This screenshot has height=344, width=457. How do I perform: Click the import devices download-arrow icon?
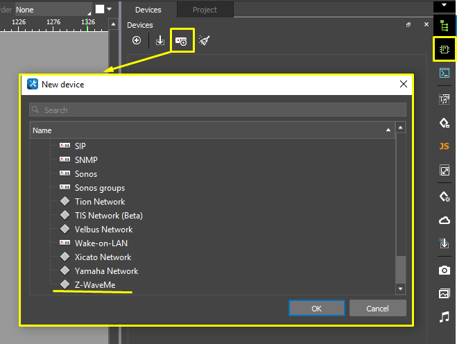point(160,41)
